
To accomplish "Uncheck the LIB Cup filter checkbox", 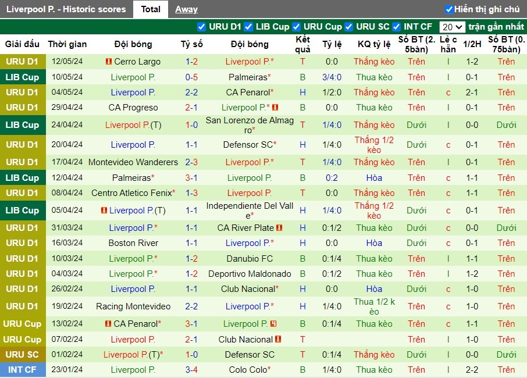I will coord(248,27).
